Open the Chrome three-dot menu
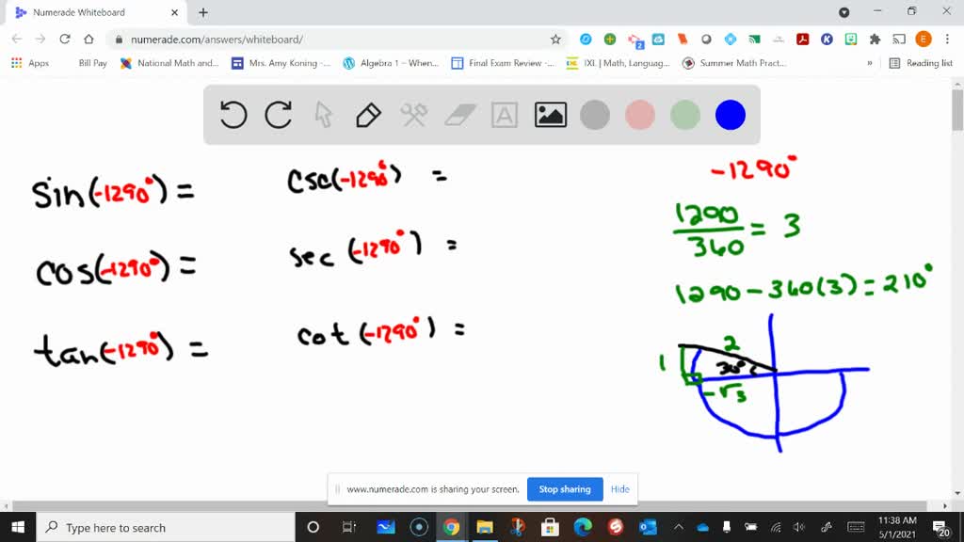 947,40
